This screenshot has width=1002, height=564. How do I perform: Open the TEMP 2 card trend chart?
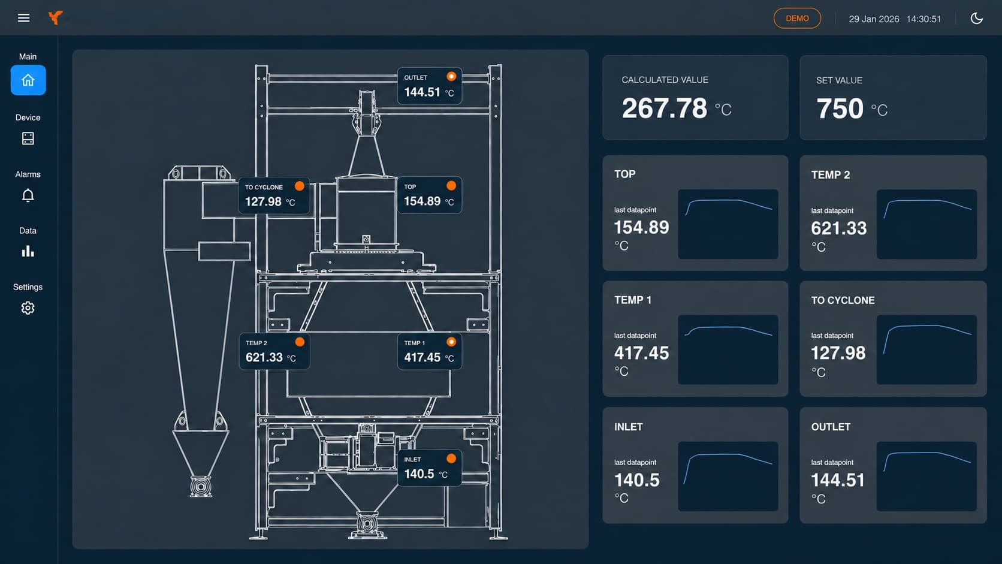(x=926, y=224)
